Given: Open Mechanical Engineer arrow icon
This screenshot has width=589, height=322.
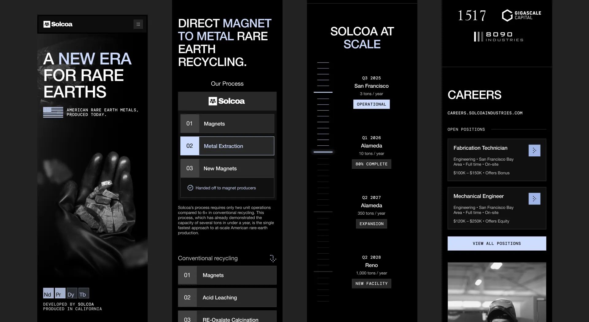Looking at the screenshot, I should pyautogui.click(x=534, y=199).
